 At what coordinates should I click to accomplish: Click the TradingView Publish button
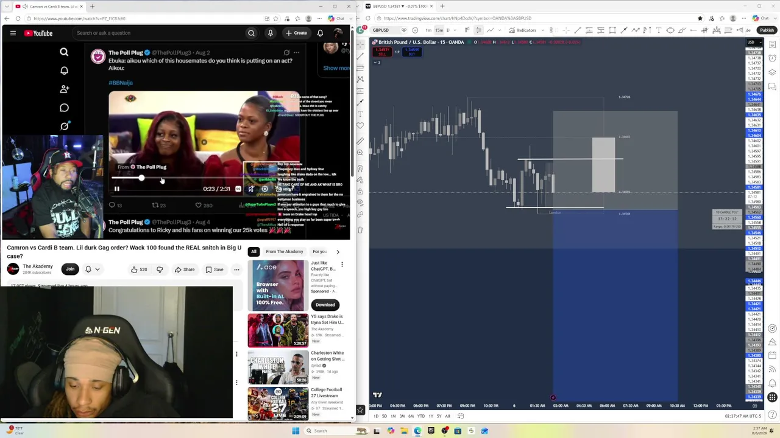click(767, 30)
